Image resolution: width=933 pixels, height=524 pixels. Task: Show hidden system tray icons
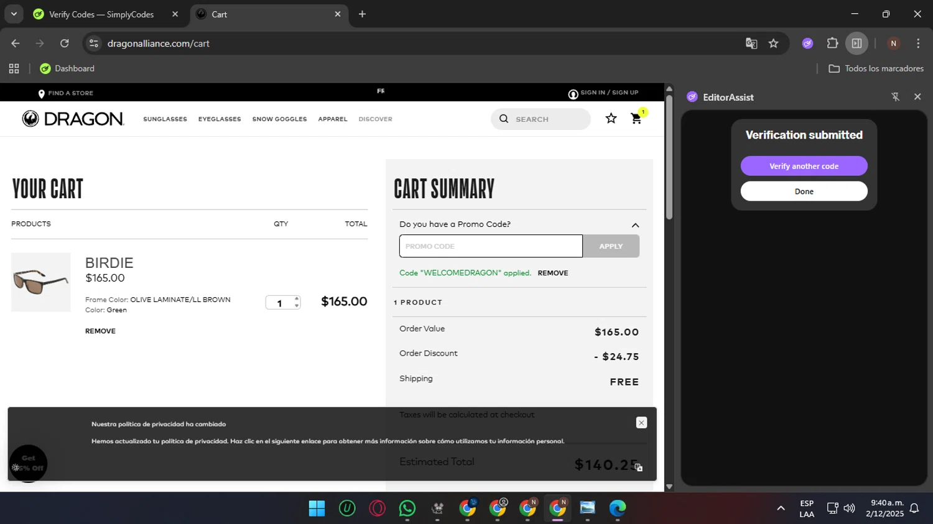pyautogui.click(x=781, y=508)
